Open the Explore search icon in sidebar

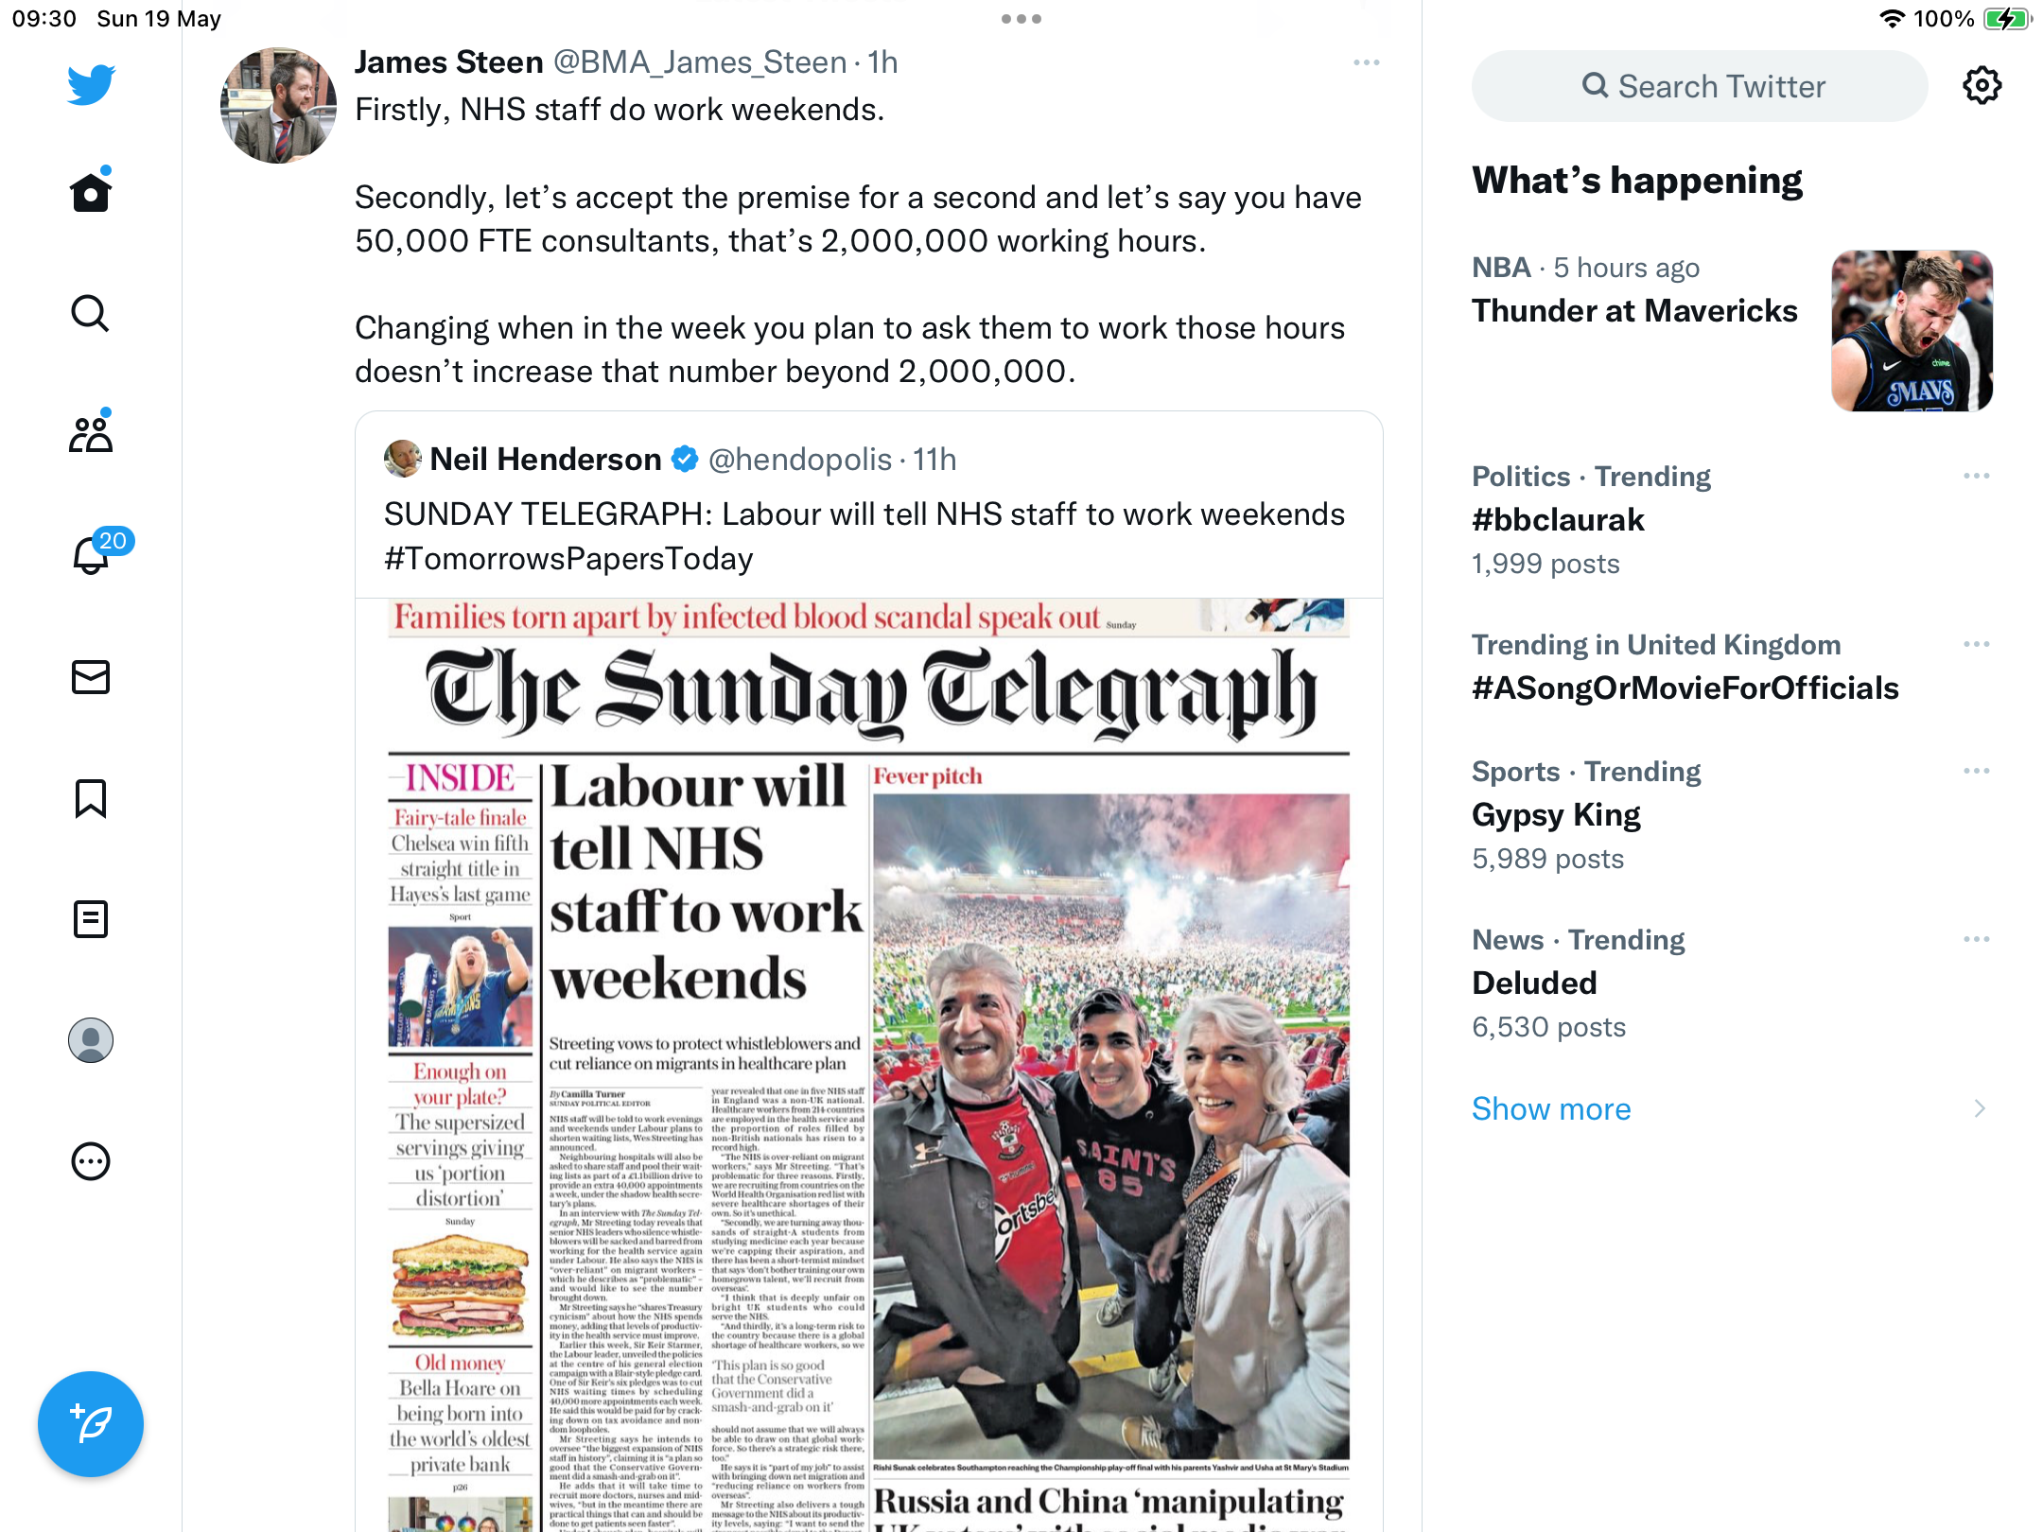(x=91, y=313)
